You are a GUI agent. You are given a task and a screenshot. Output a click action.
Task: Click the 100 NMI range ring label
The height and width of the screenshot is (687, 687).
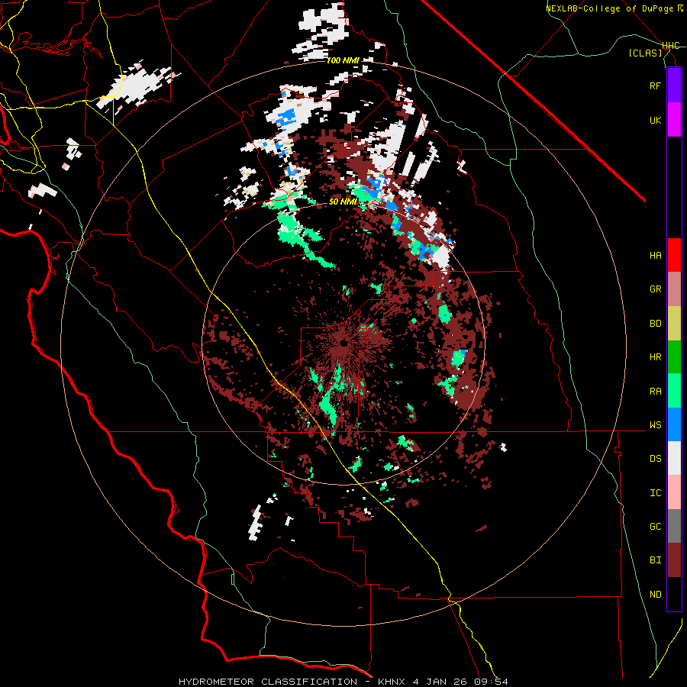343,60
